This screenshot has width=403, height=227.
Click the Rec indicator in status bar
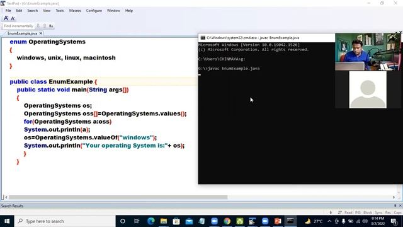pos(388,212)
